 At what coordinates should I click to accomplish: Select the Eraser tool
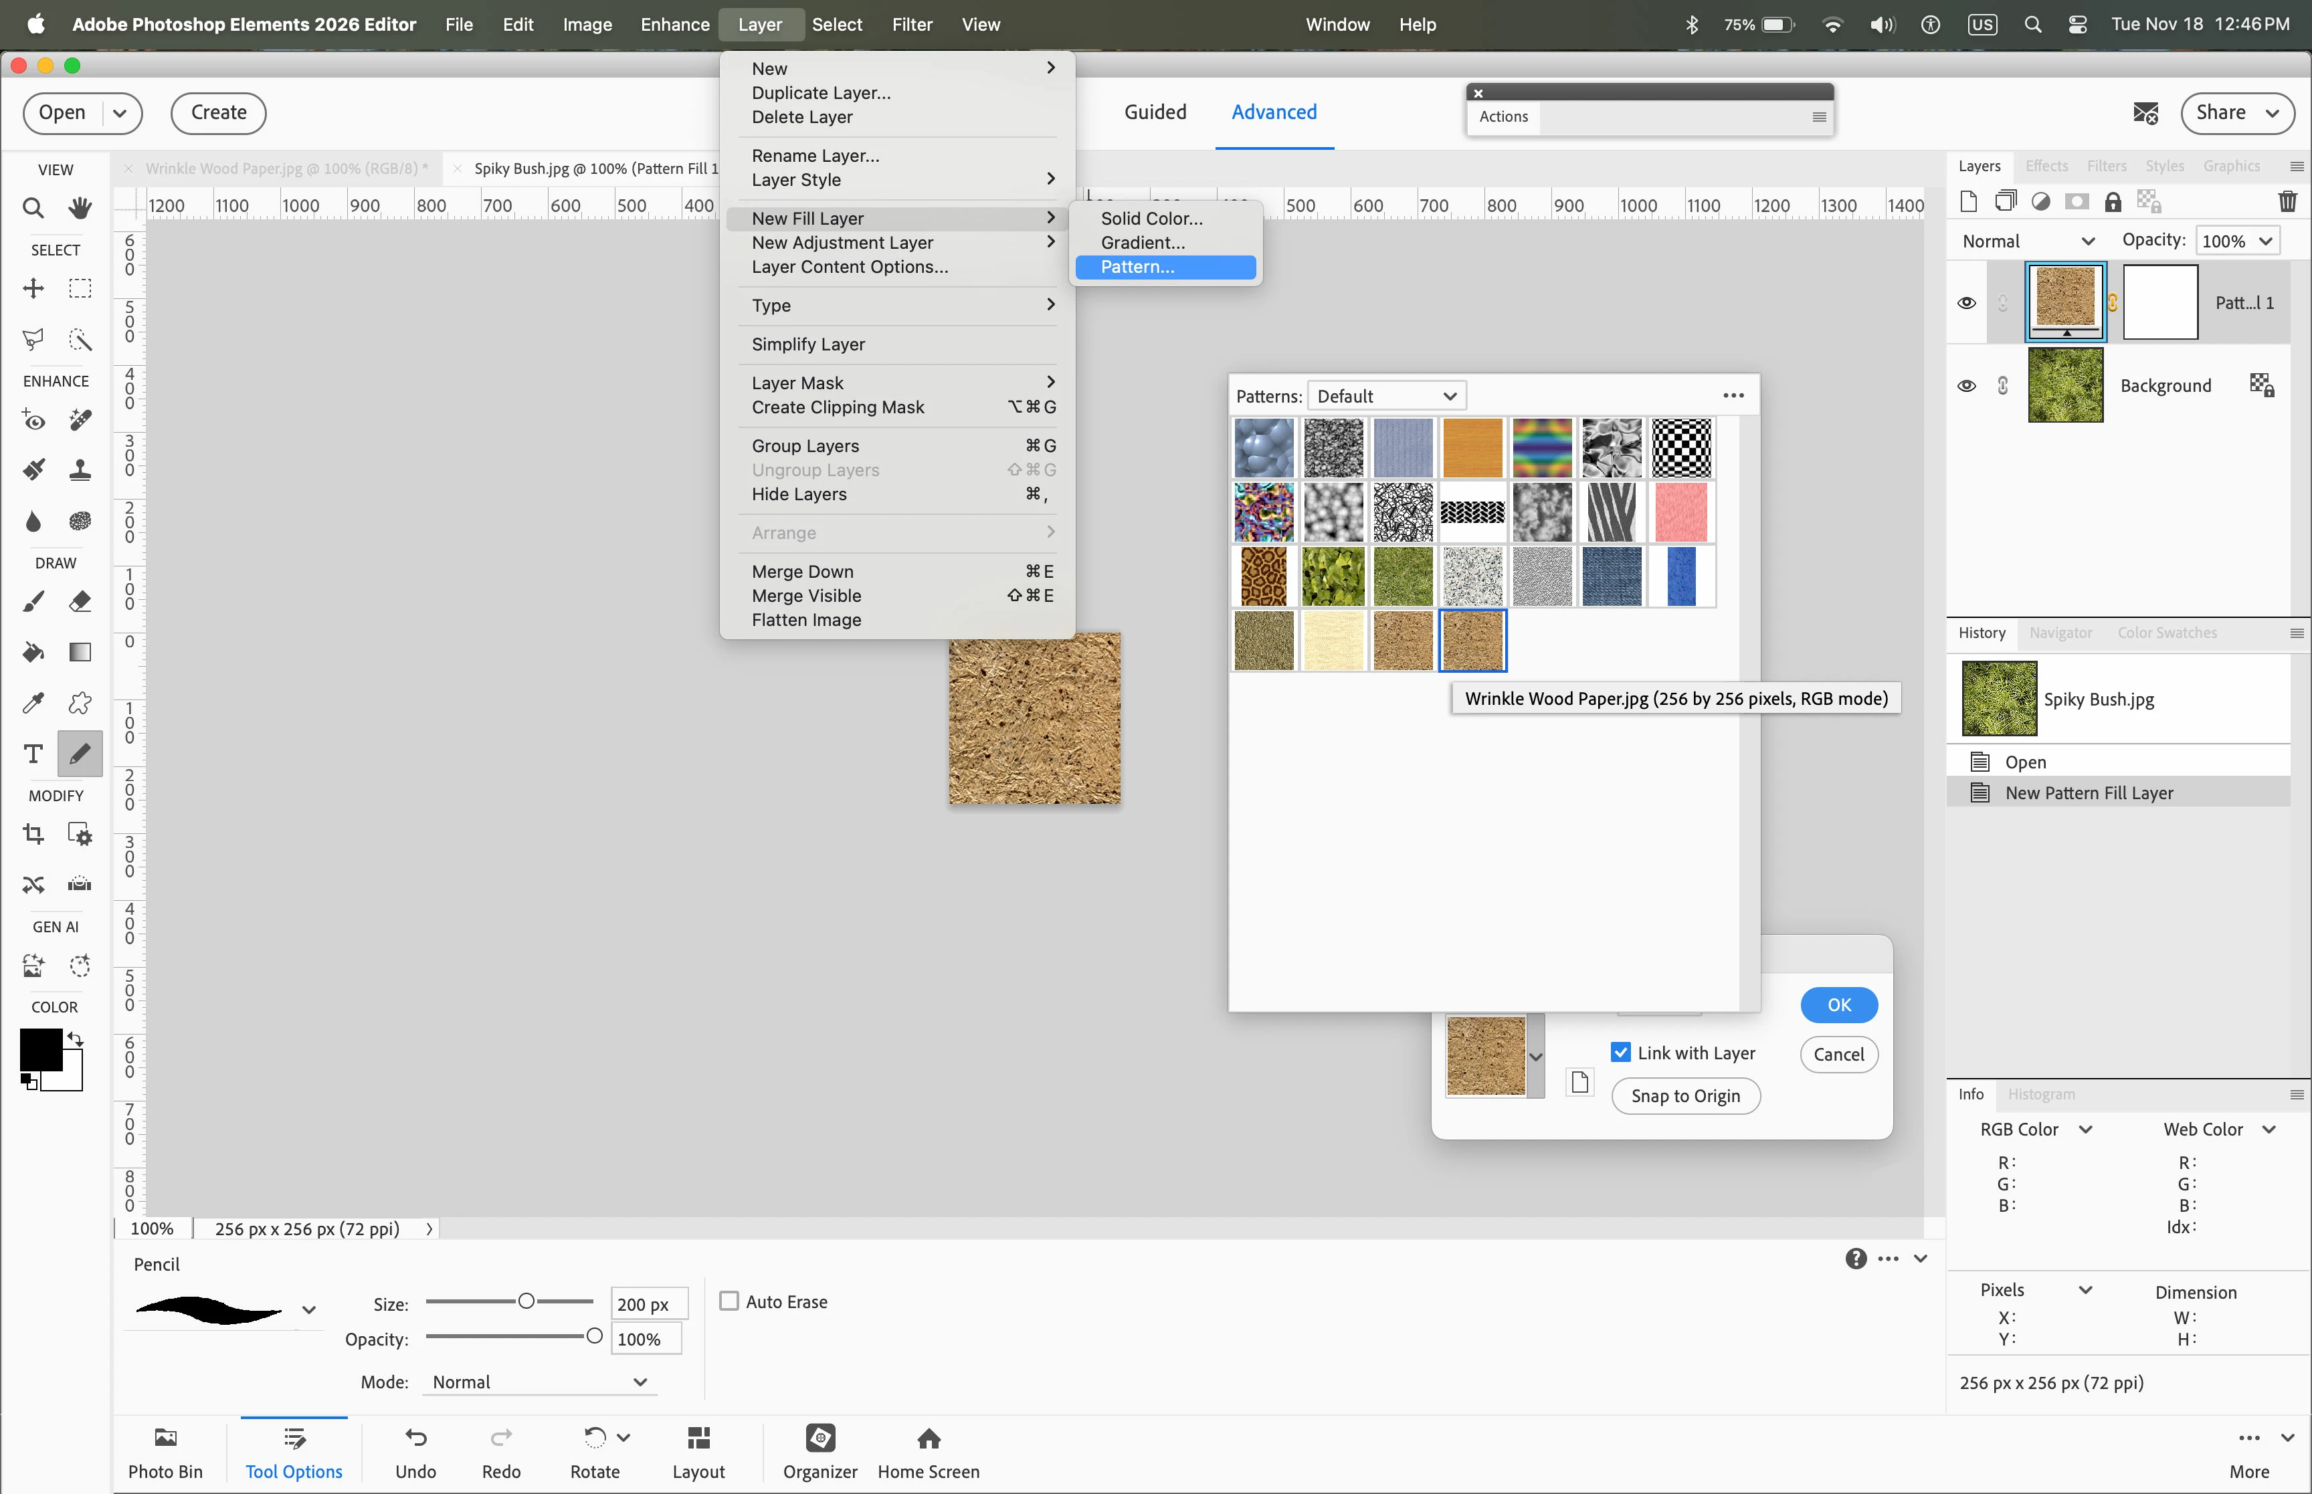point(80,601)
